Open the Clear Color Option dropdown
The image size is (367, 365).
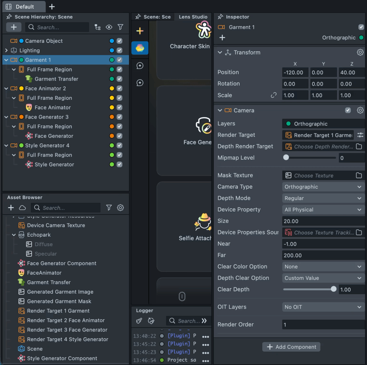click(323, 266)
